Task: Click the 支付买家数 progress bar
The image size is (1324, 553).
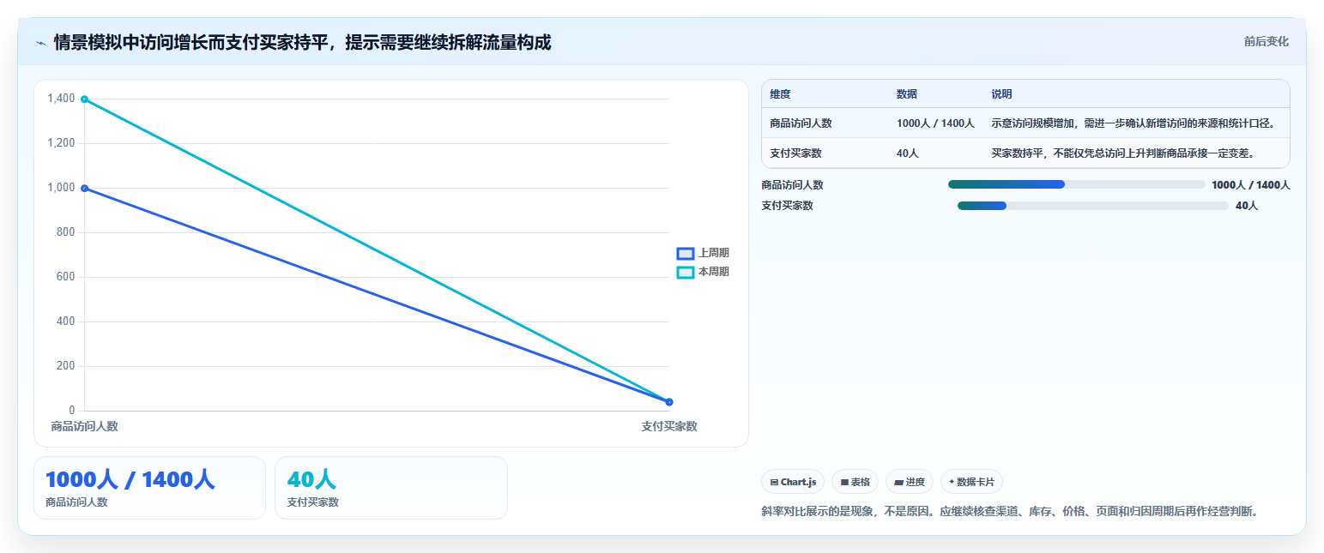Action: point(1092,206)
